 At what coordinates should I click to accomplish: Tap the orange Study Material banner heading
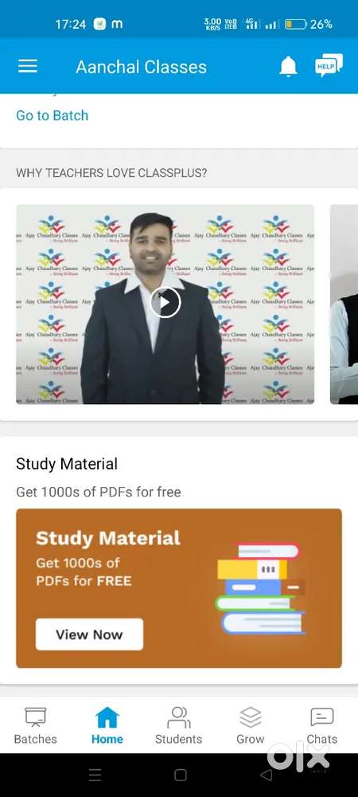[x=108, y=538]
